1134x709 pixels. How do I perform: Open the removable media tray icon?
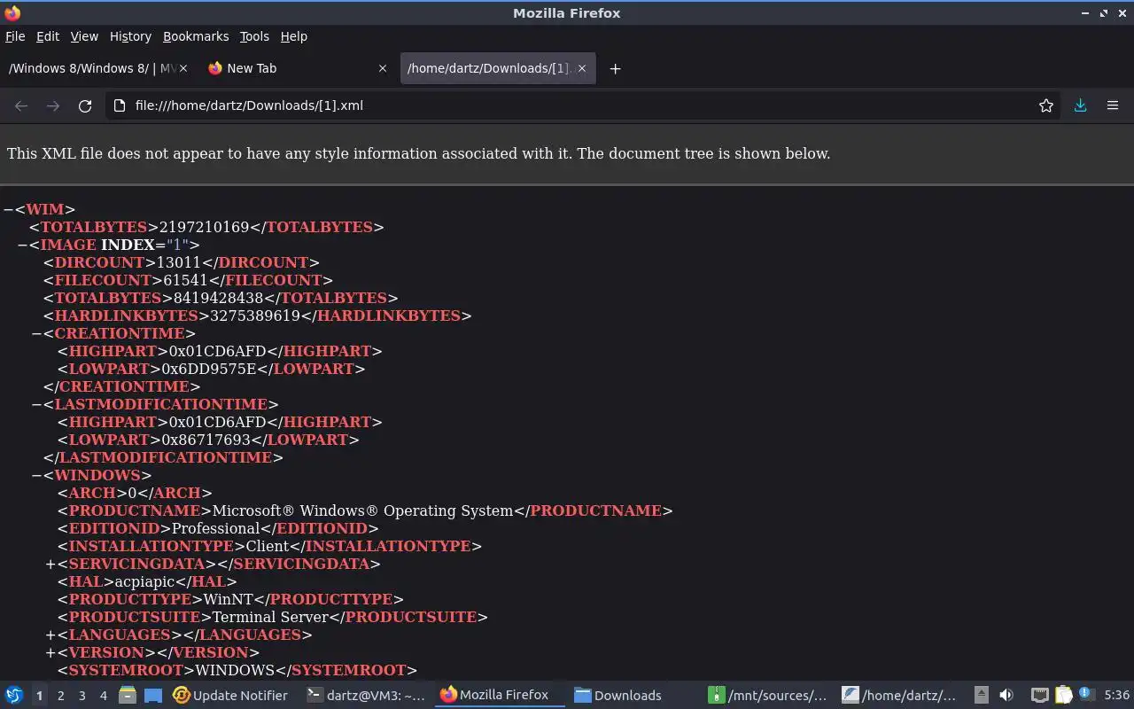(x=982, y=696)
